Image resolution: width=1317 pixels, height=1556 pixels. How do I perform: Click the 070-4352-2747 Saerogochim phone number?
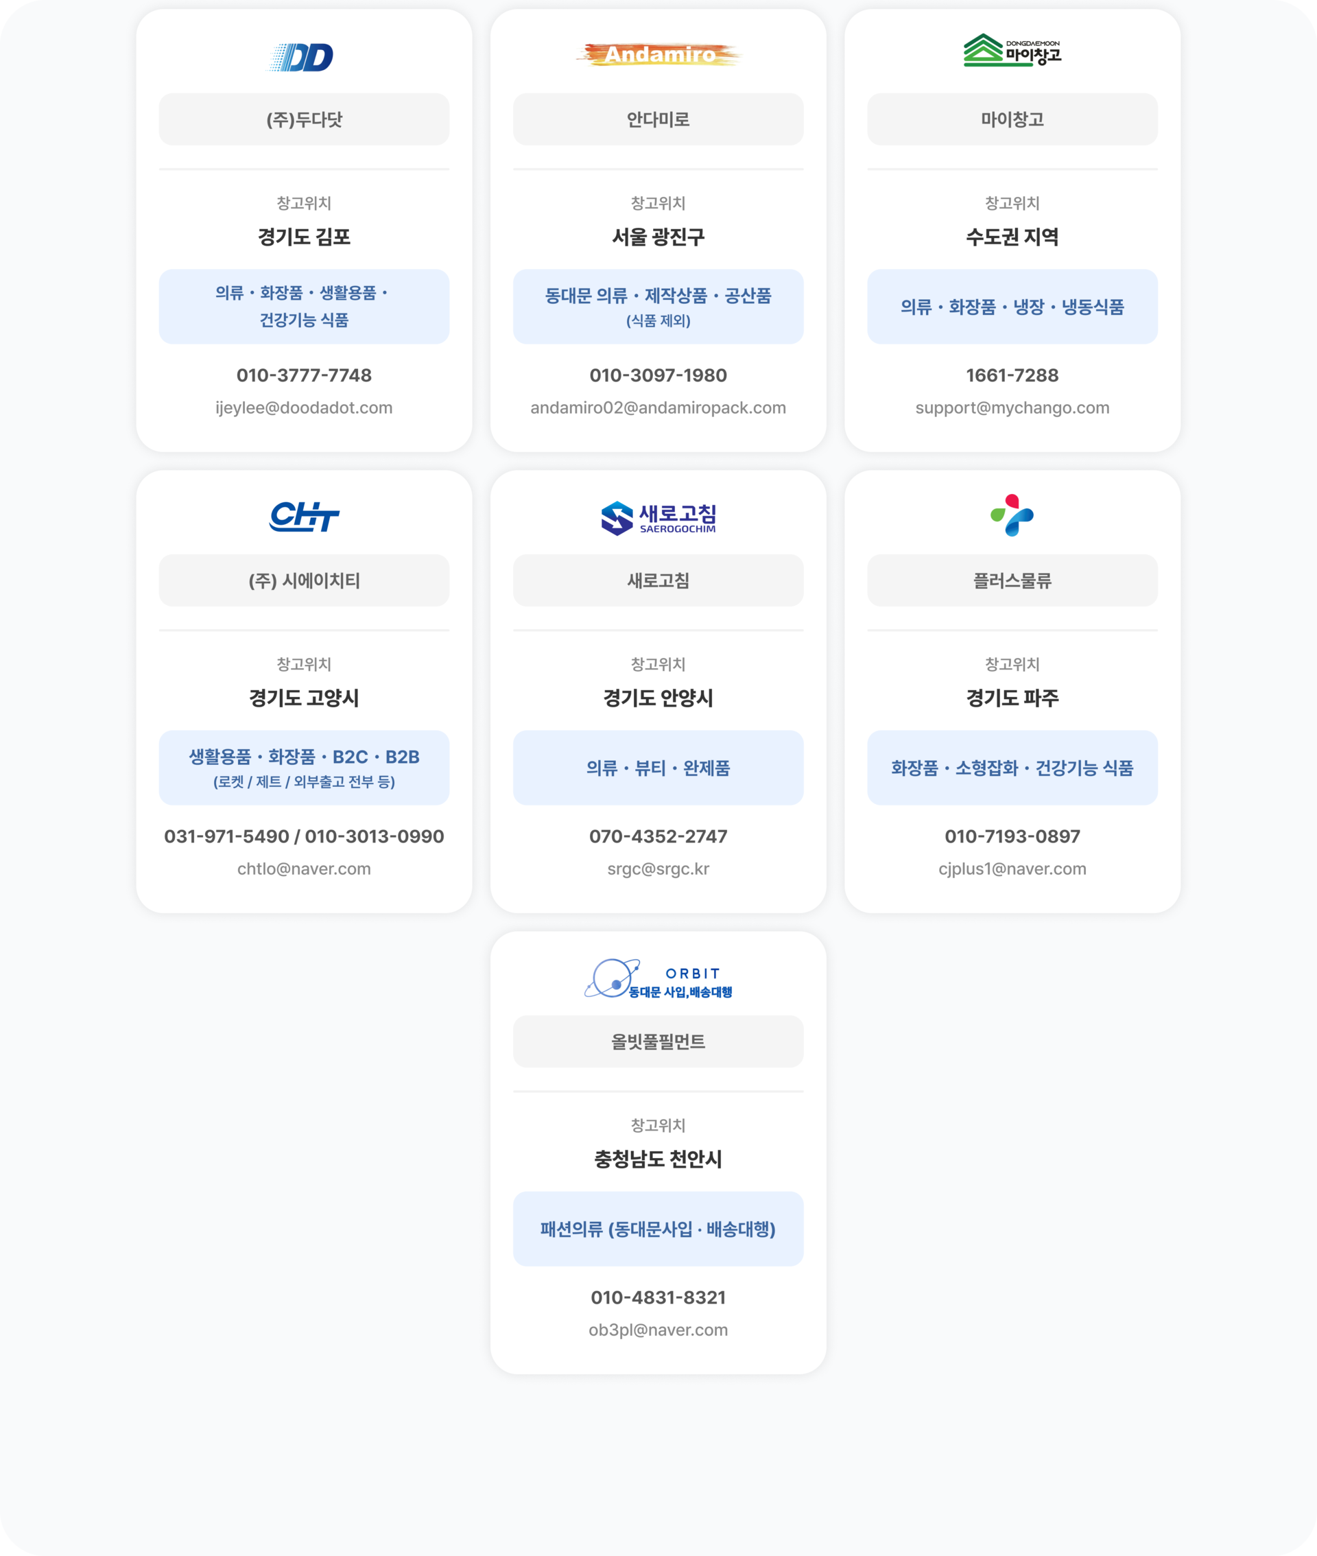click(658, 836)
